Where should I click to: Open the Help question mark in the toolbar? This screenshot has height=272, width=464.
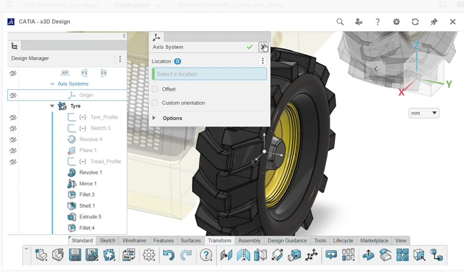coord(206,255)
